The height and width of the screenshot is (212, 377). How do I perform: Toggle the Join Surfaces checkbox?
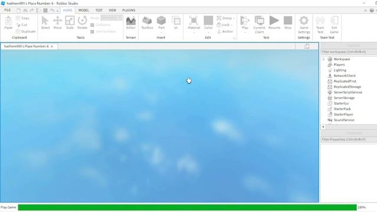pyautogui.click(x=92, y=32)
